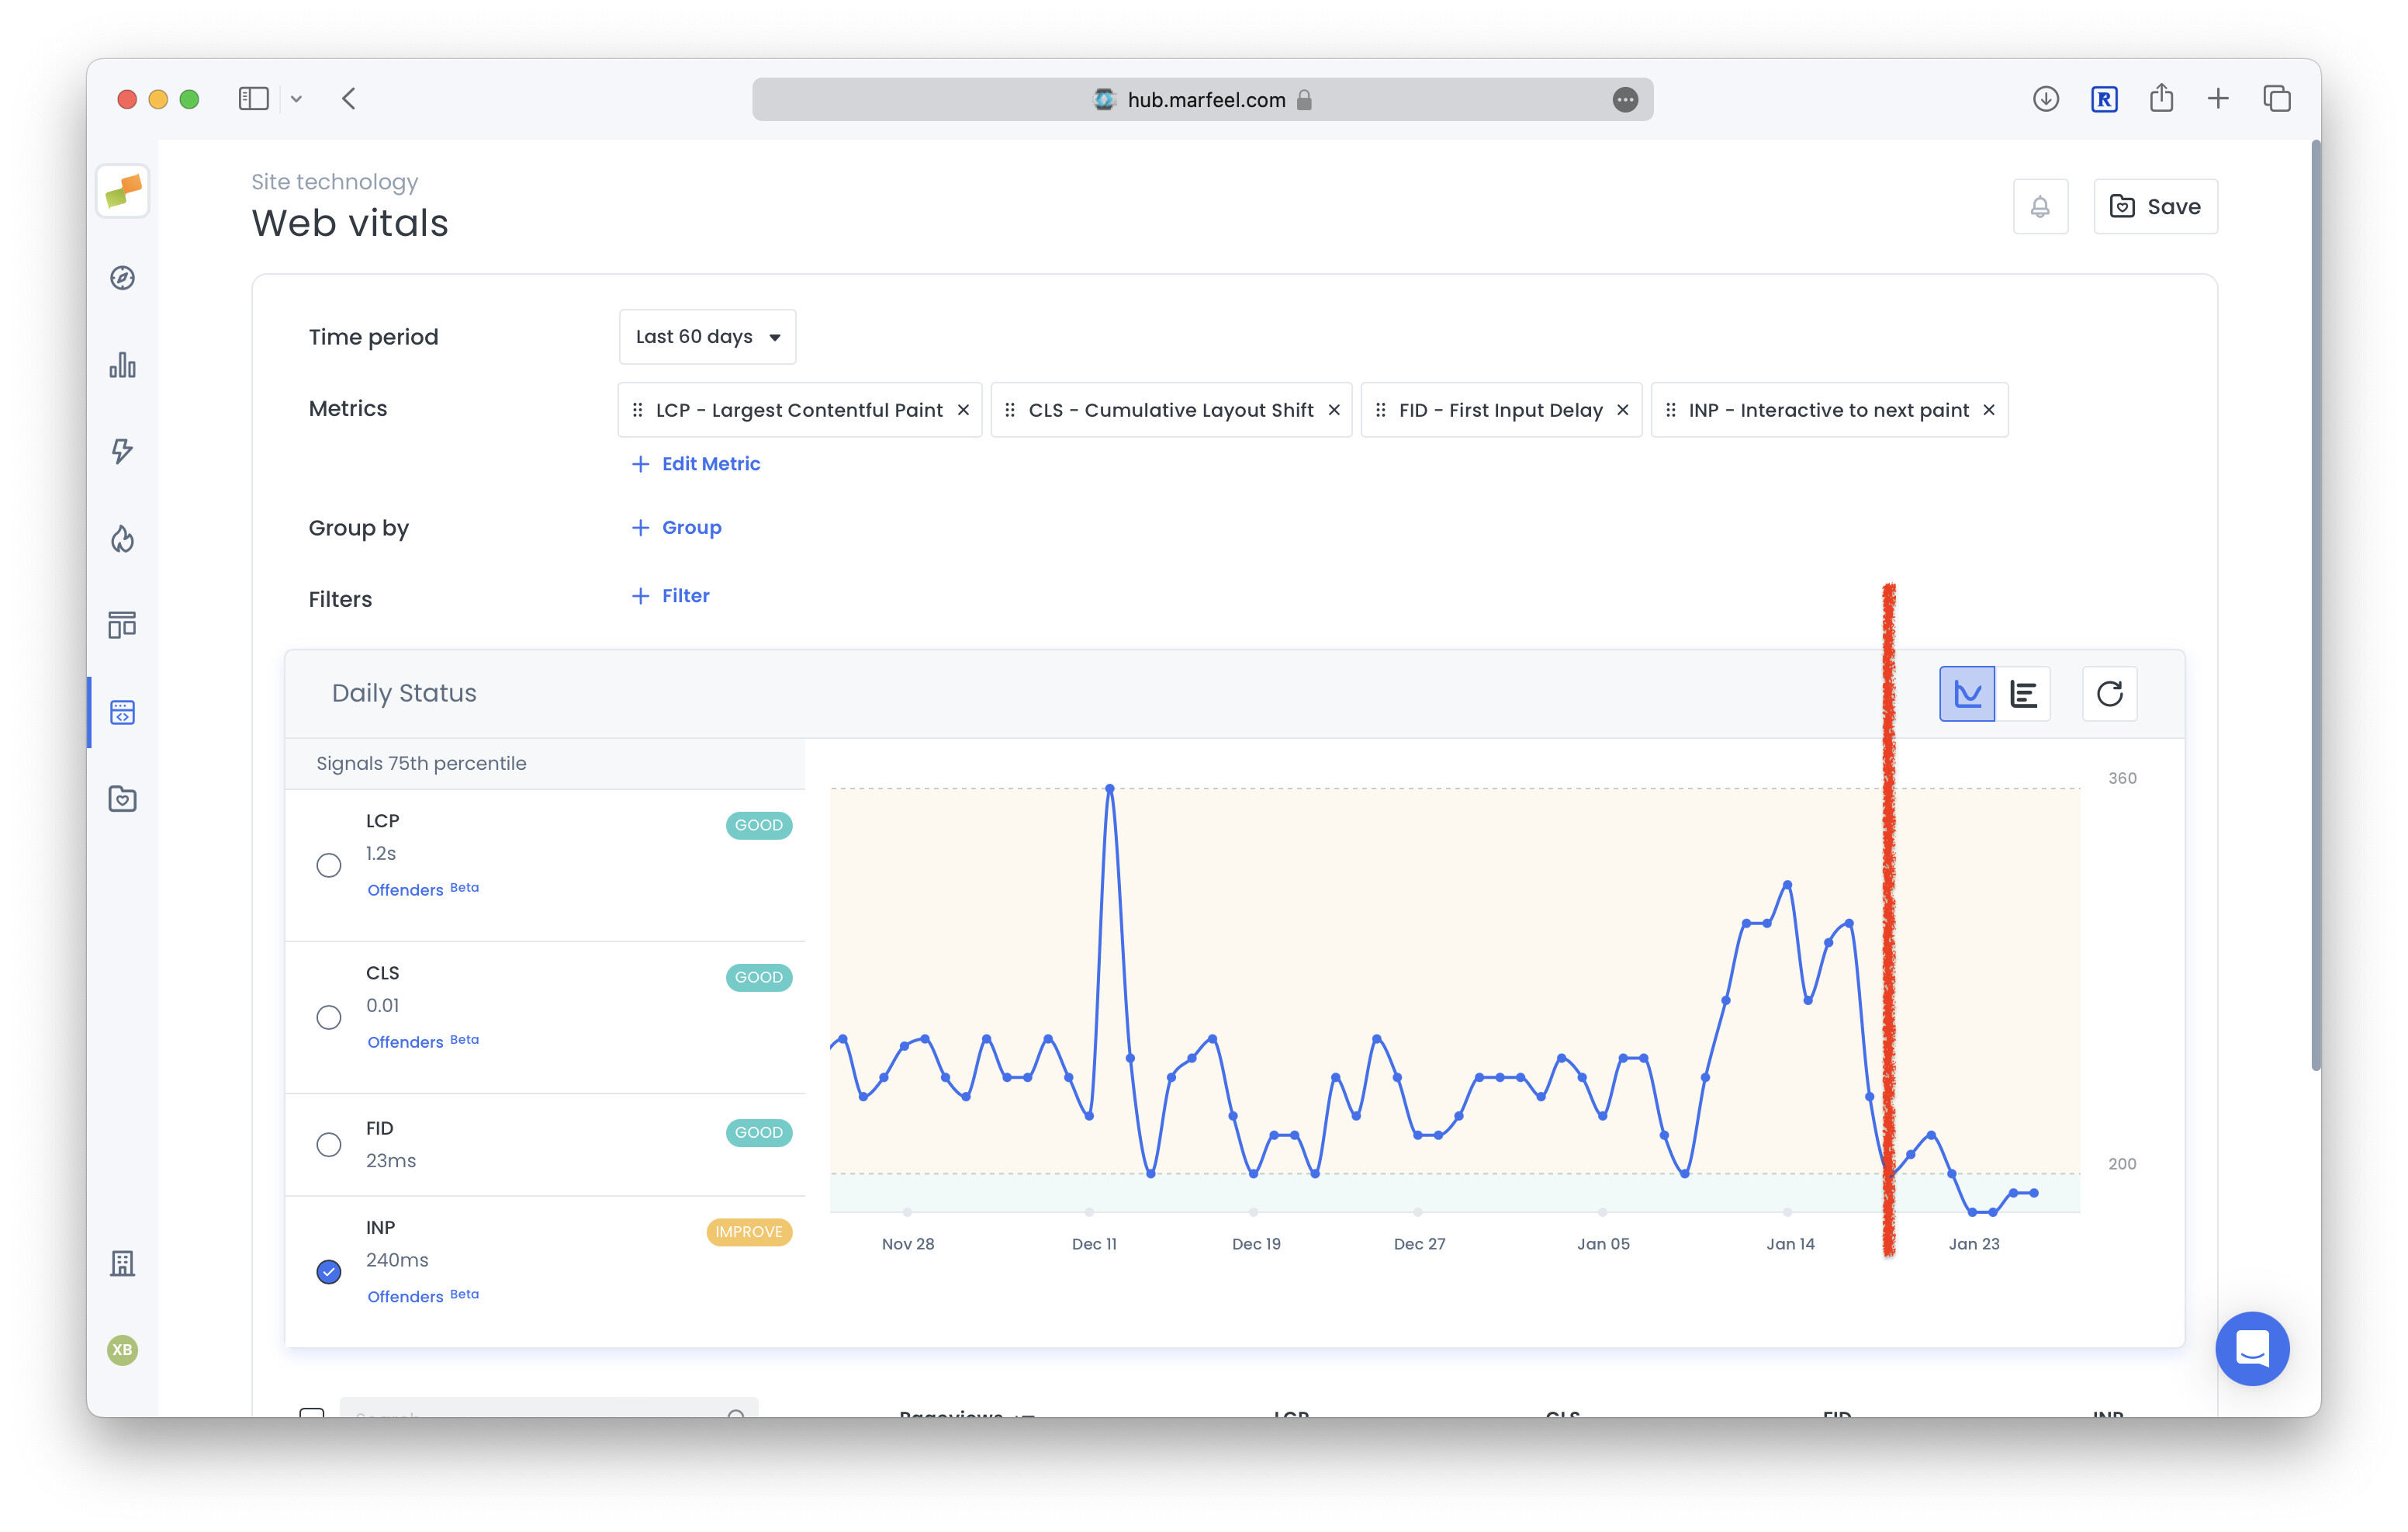Remove the FID - First Input Delay metric

[x=1623, y=411]
